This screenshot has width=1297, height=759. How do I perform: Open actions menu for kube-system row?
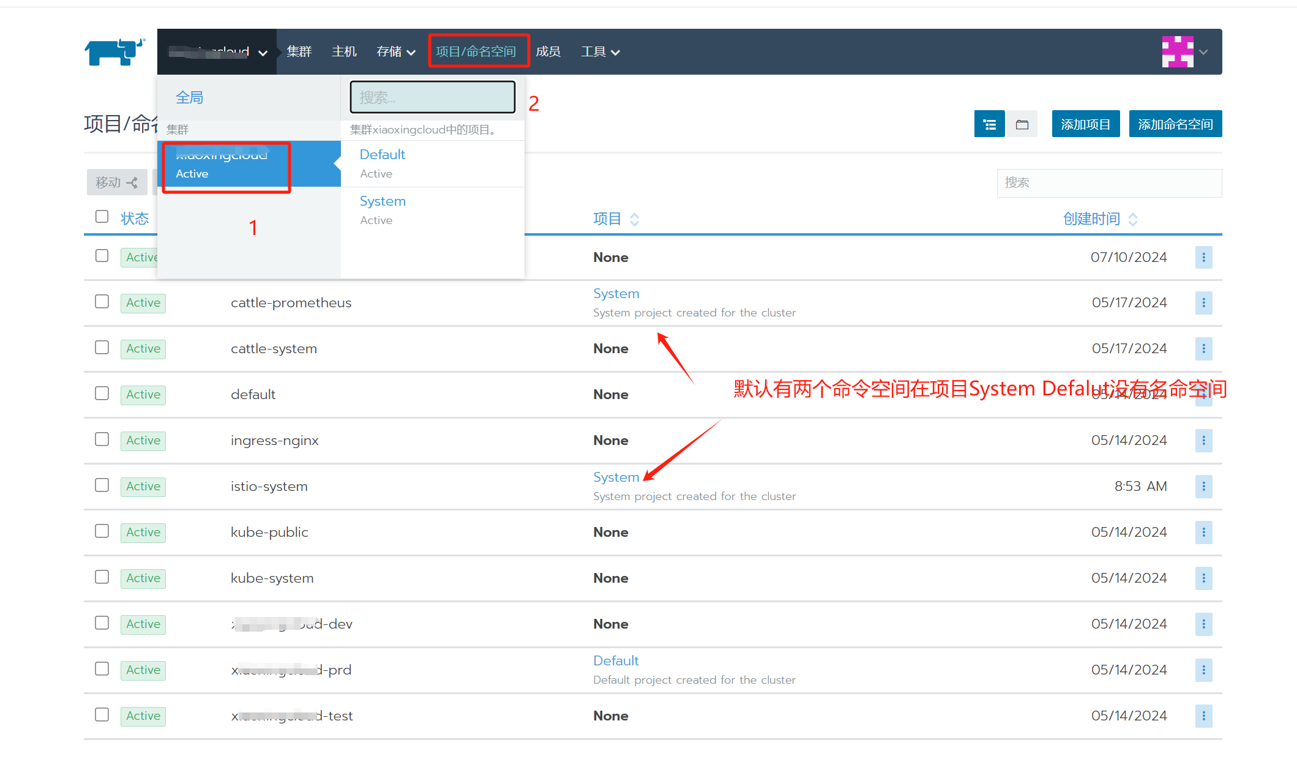[x=1203, y=578]
